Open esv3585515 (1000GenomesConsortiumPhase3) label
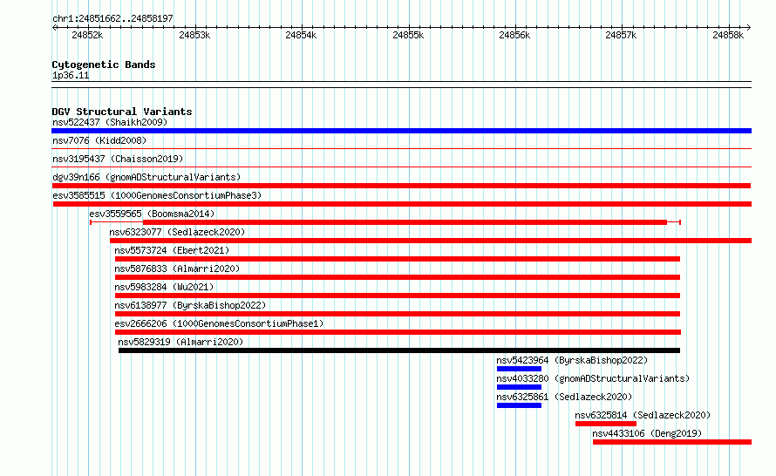 tap(157, 195)
